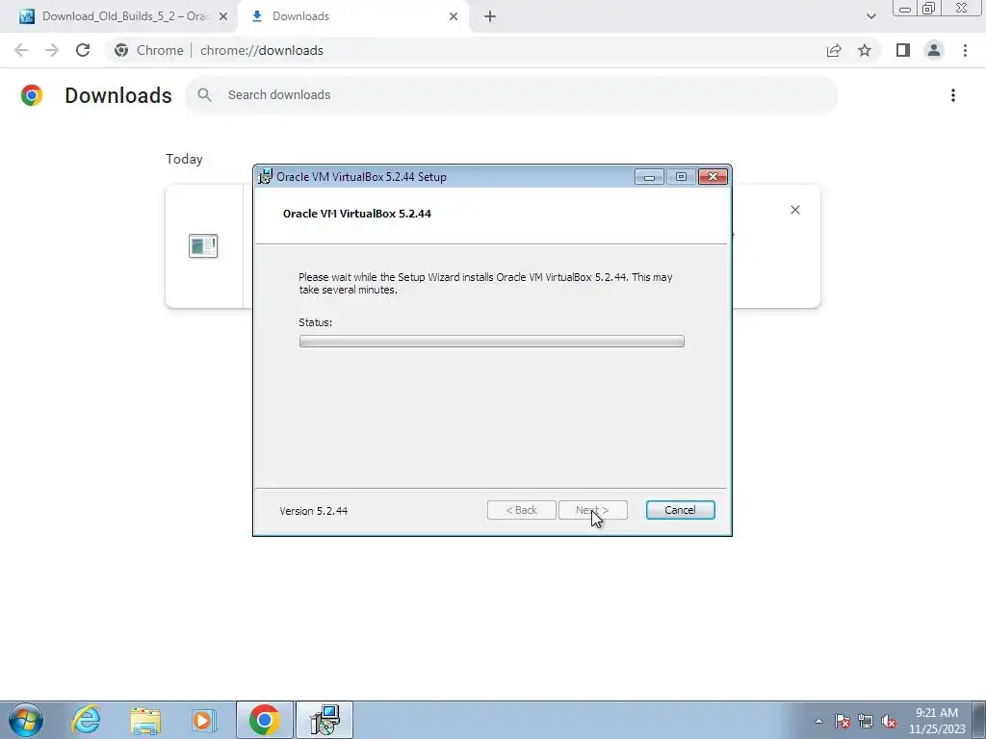Viewport: 986px width, 739px height.
Task: Click the 'Oracle VM VirtualBox 5.2.44' heading
Action: coord(357,214)
